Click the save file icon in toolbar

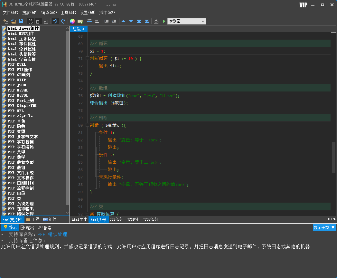tap(21, 21)
